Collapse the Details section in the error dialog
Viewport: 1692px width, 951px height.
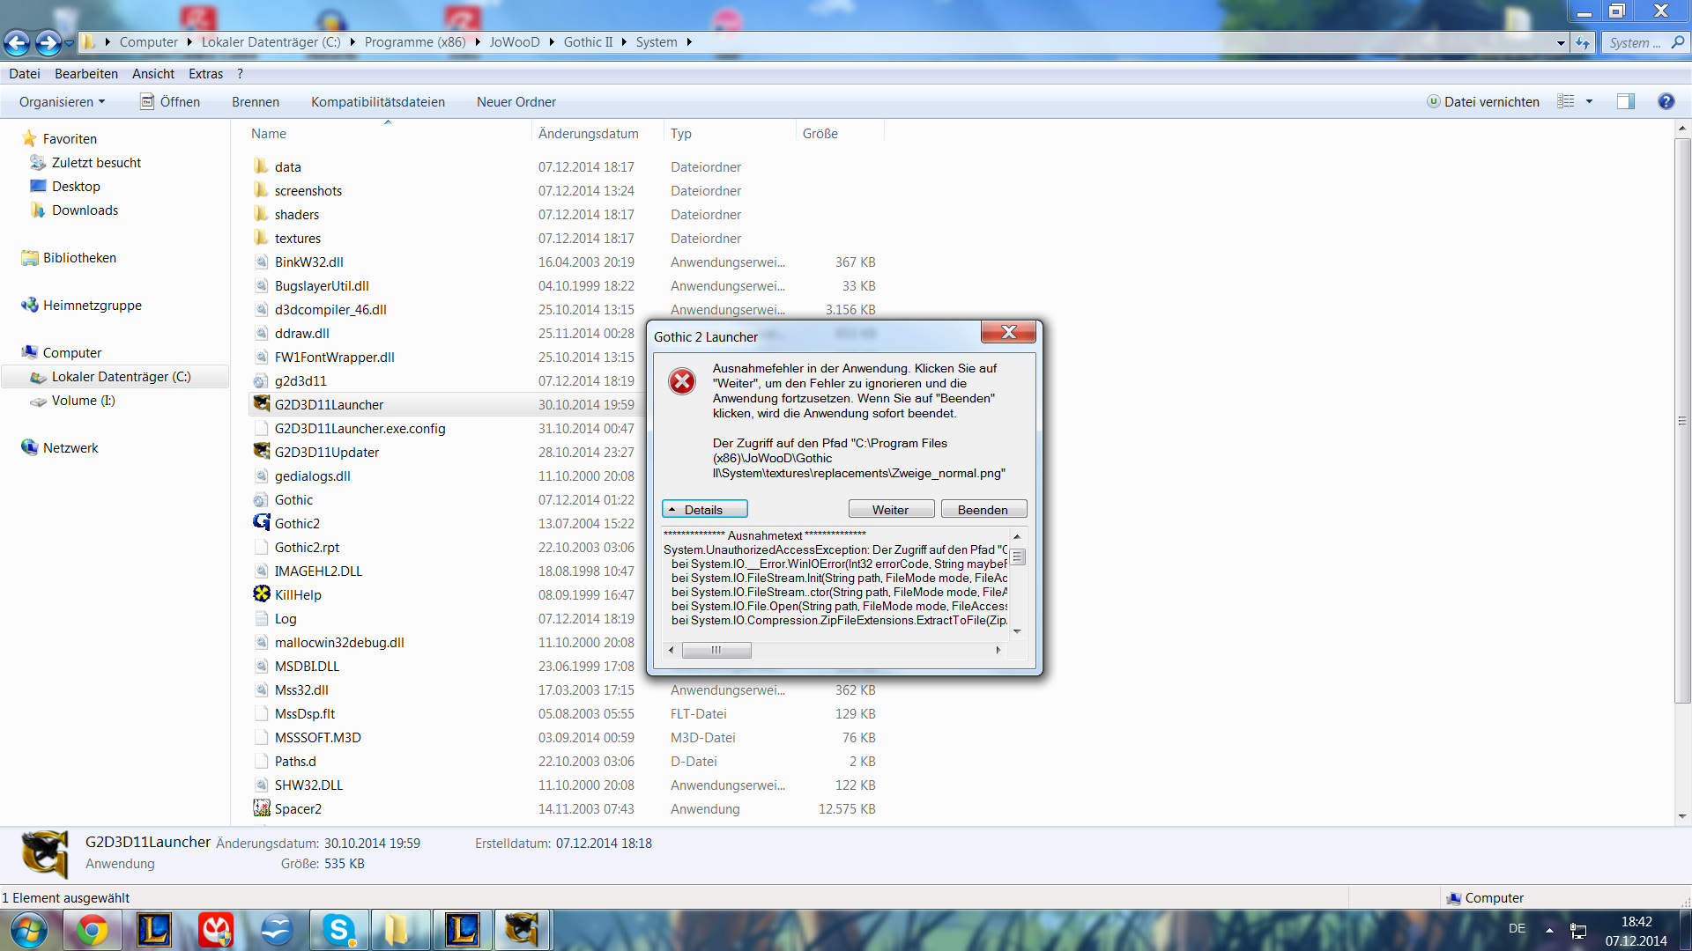704,510
